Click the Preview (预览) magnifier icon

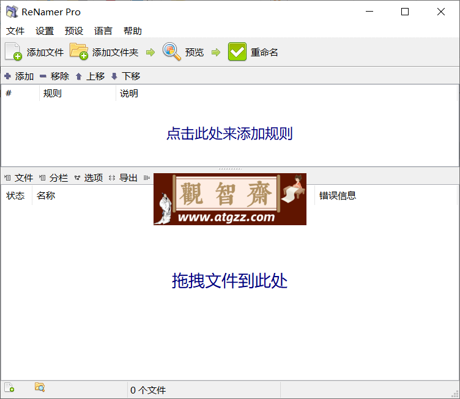tap(172, 51)
